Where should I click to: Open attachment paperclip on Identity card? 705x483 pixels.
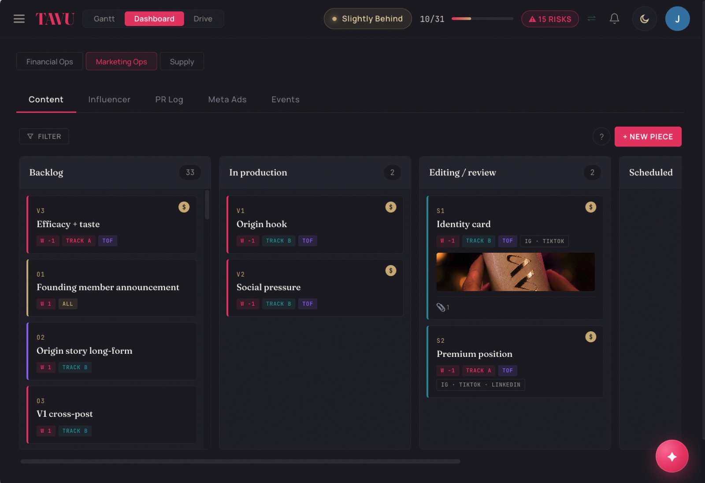pos(442,307)
